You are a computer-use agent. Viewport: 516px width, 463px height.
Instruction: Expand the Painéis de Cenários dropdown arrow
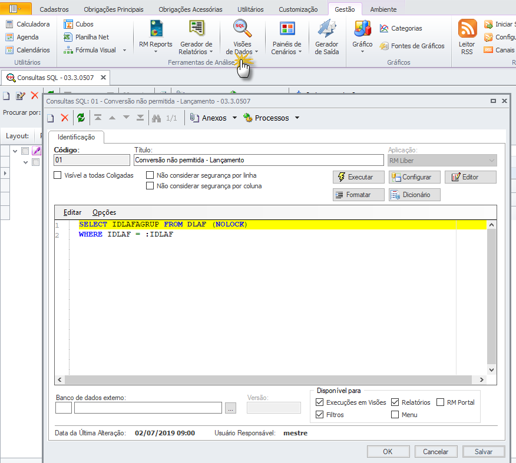[300, 52]
